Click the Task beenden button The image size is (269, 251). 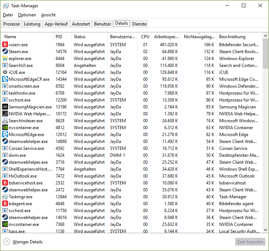point(250,242)
